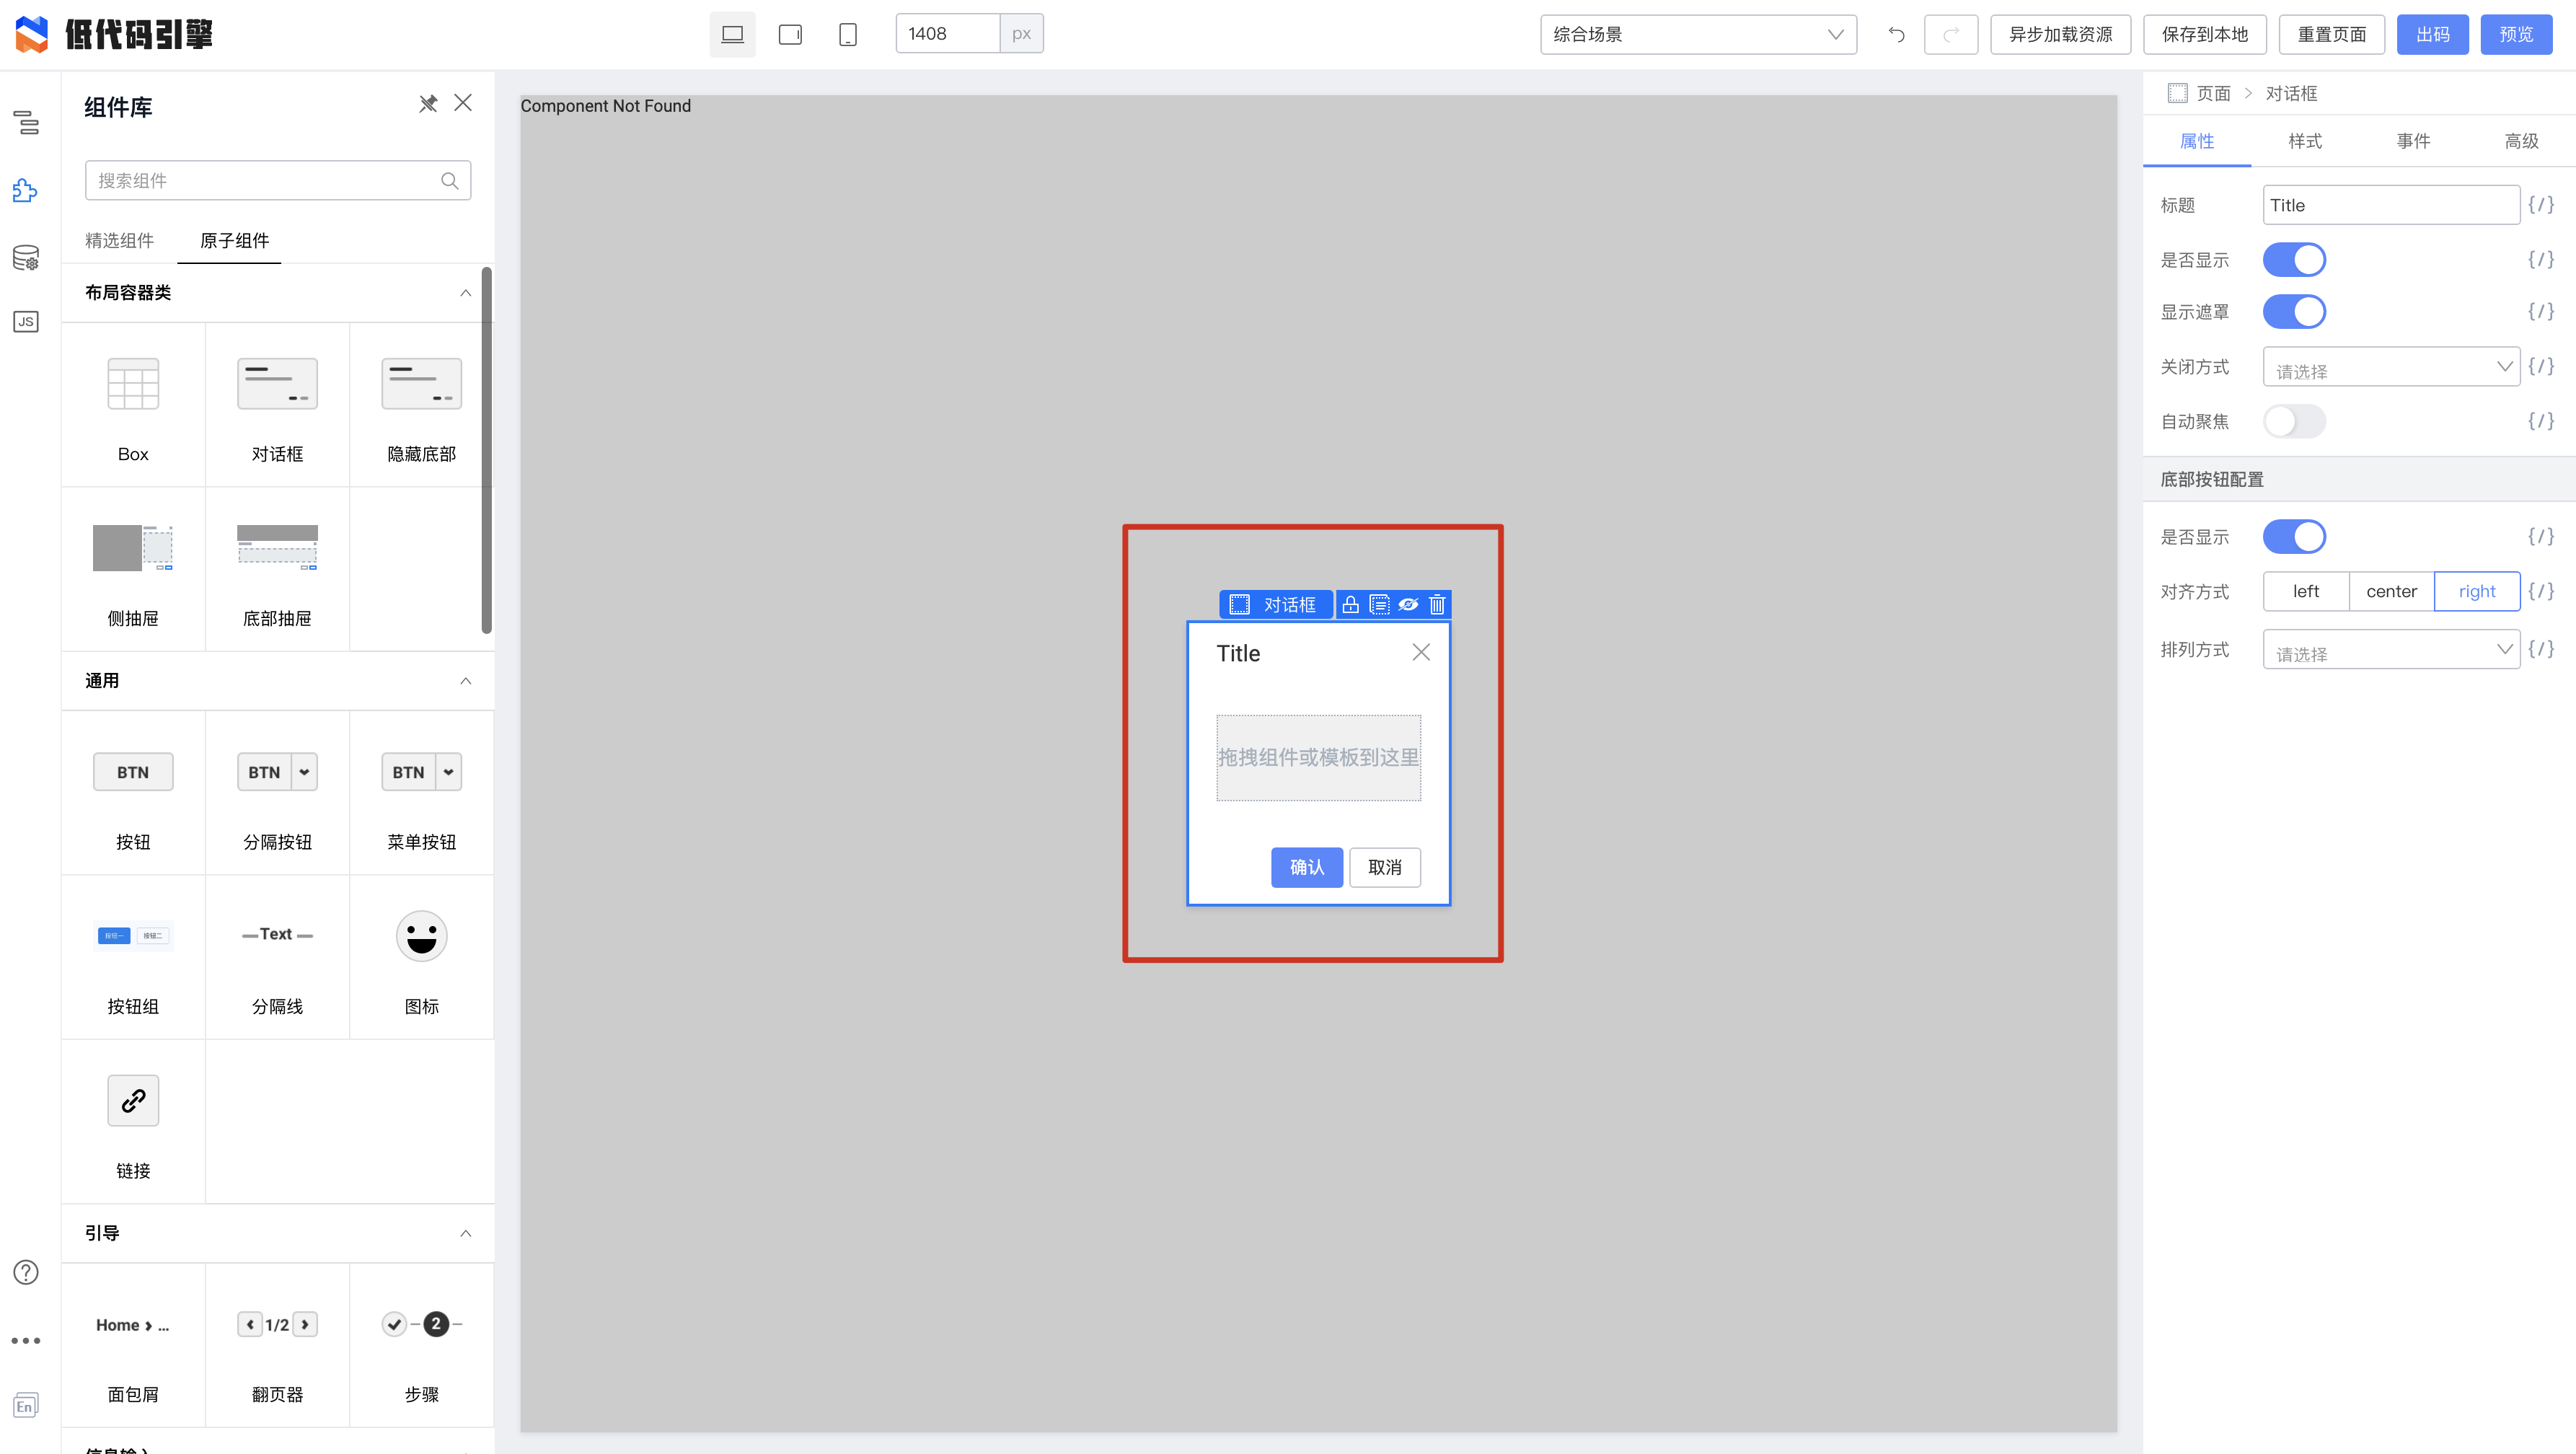
Task: Click the undo arrow icon
Action: [1896, 34]
